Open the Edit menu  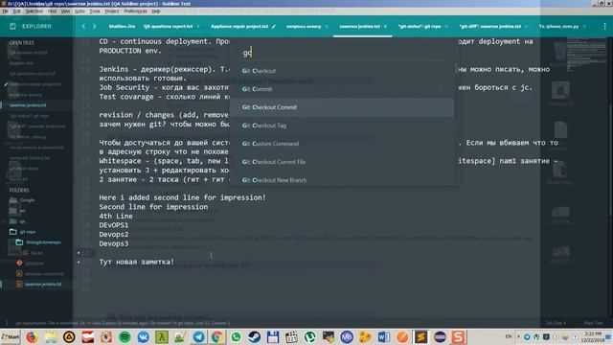(16, 11)
